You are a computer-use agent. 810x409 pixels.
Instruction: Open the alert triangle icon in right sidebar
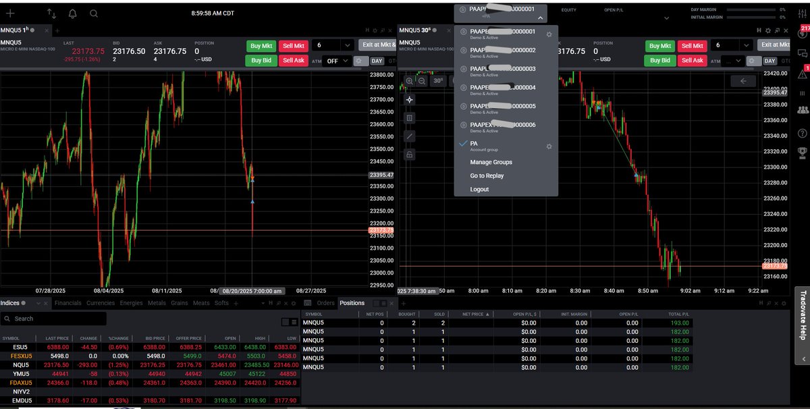[x=803, y=73]
